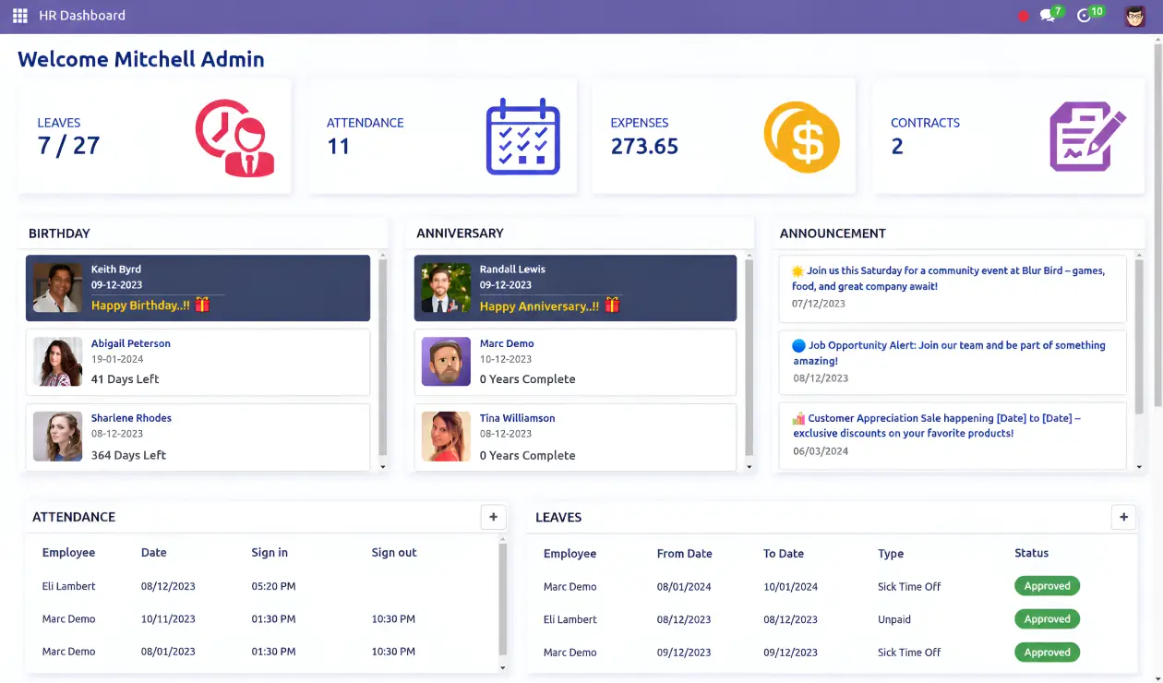Click the Leaves clock-person icon
Image resolution: width=1163 pixels, height=683 pixels.
point(235,138)
